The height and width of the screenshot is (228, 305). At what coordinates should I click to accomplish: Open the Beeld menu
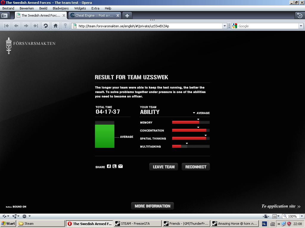(x=43, y=8)
